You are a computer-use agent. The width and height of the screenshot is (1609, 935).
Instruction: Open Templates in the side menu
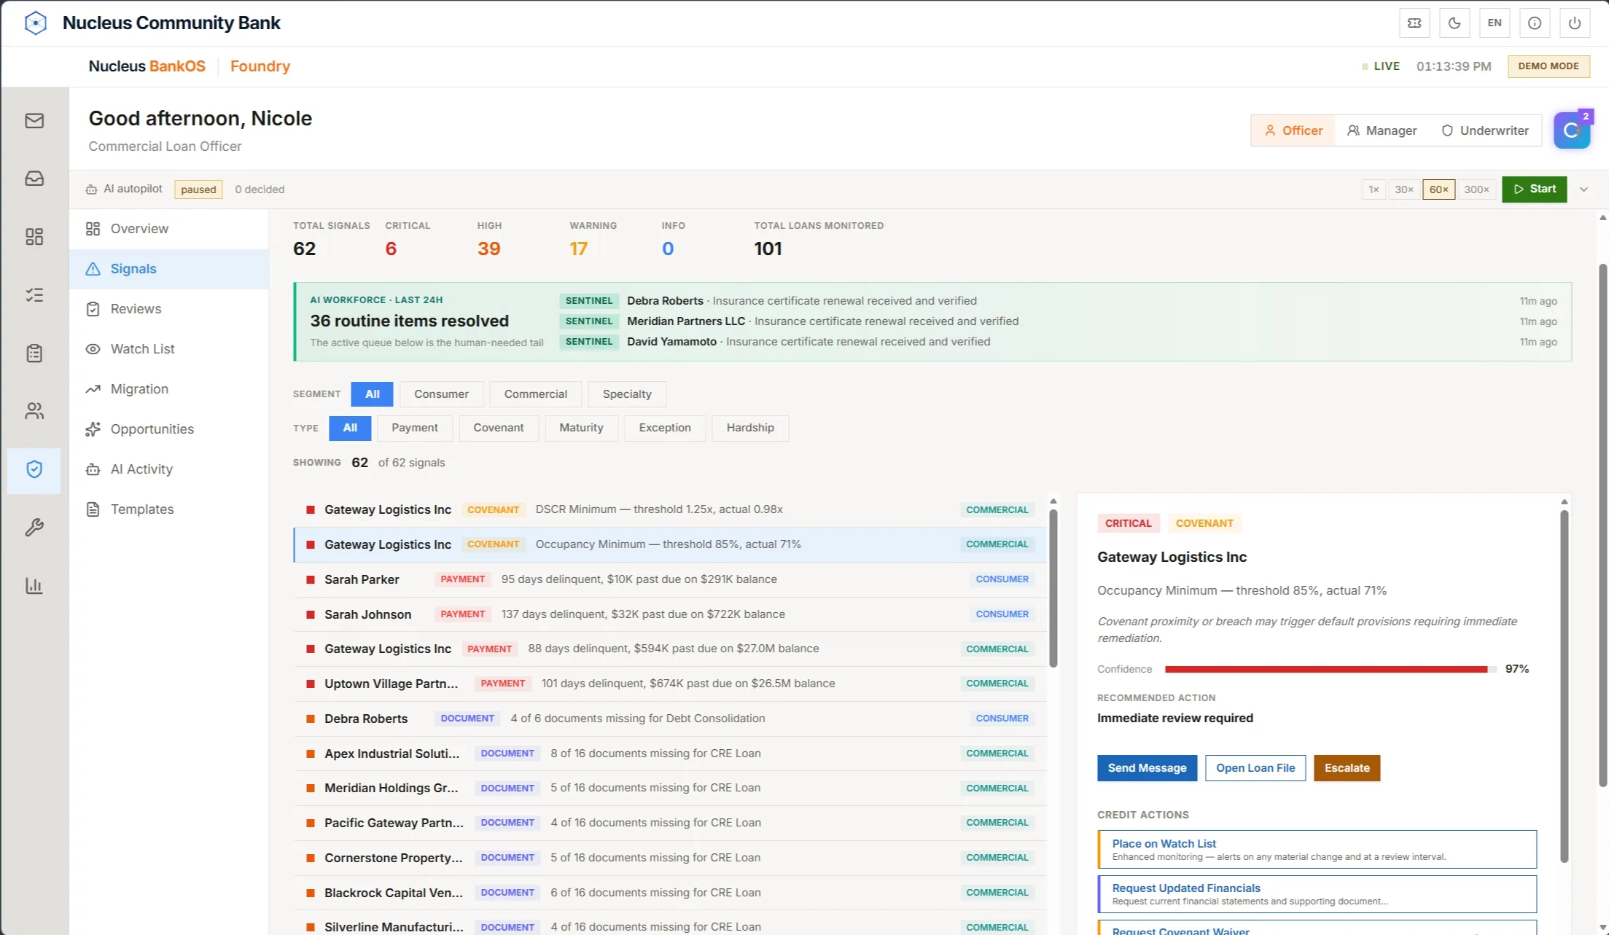click(x=169, y=509)
